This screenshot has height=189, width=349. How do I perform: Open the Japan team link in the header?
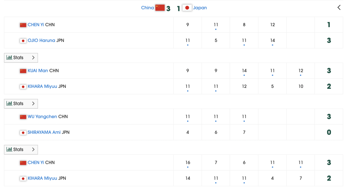pos(200,8)
